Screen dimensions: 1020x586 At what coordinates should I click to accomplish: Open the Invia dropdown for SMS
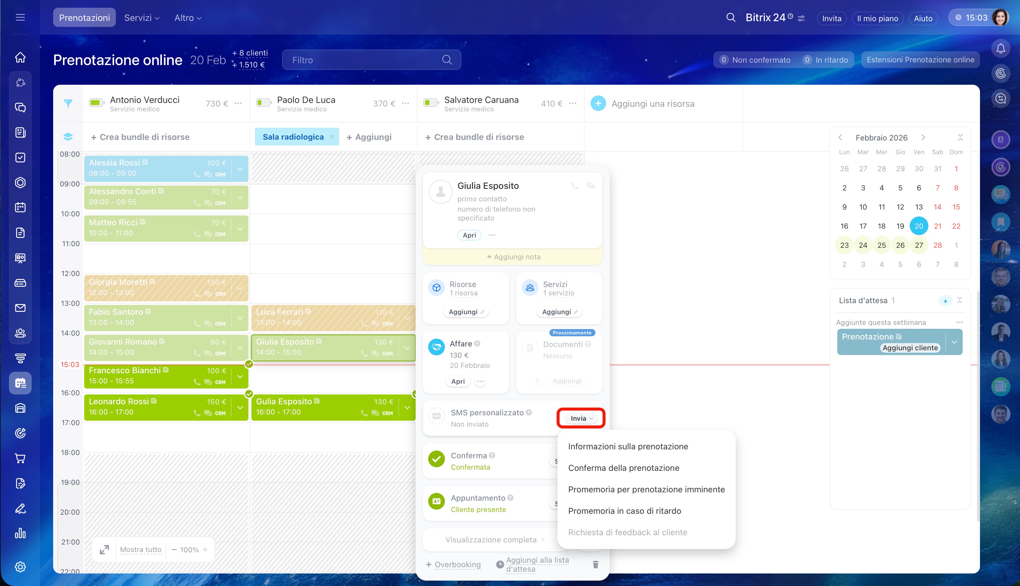[581, 418]
